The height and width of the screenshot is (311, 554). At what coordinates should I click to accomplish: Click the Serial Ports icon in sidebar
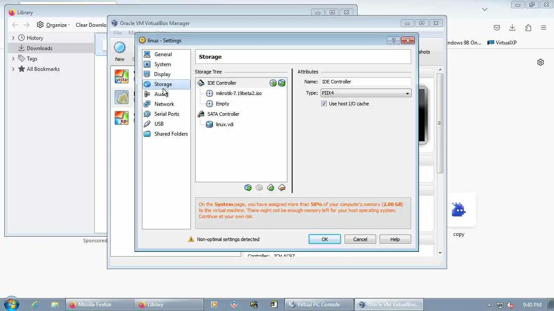click(147, 114)
